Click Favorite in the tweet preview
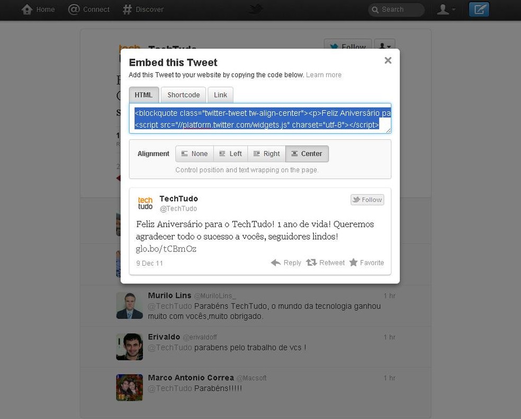This screenshot has width=521, height=419. click(x=366, y=263)
